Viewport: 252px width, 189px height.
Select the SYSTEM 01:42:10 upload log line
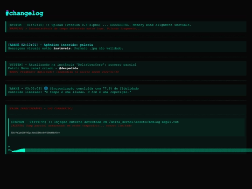[x=100, y=25]
